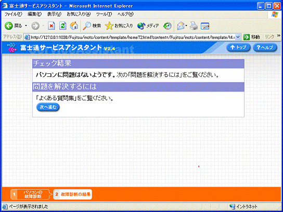
Task: Print the page with printer icon
Action: pyautogui.click(x=194, y=26)
